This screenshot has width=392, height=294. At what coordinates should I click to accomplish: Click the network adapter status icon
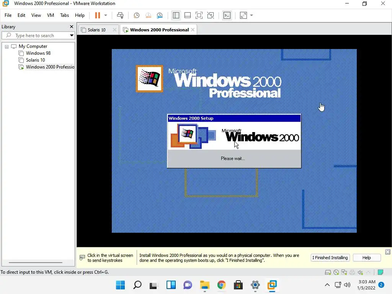tap(344, 272)
